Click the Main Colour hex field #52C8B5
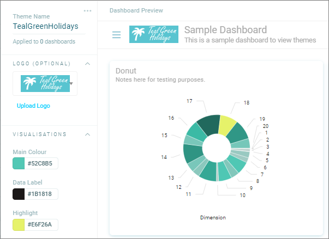Viewport: 329px width, 239px height. (41, 163)
